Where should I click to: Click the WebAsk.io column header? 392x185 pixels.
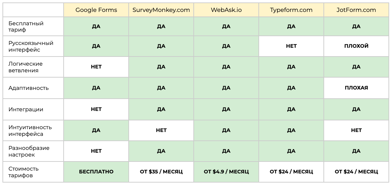[x=226, y=10]
